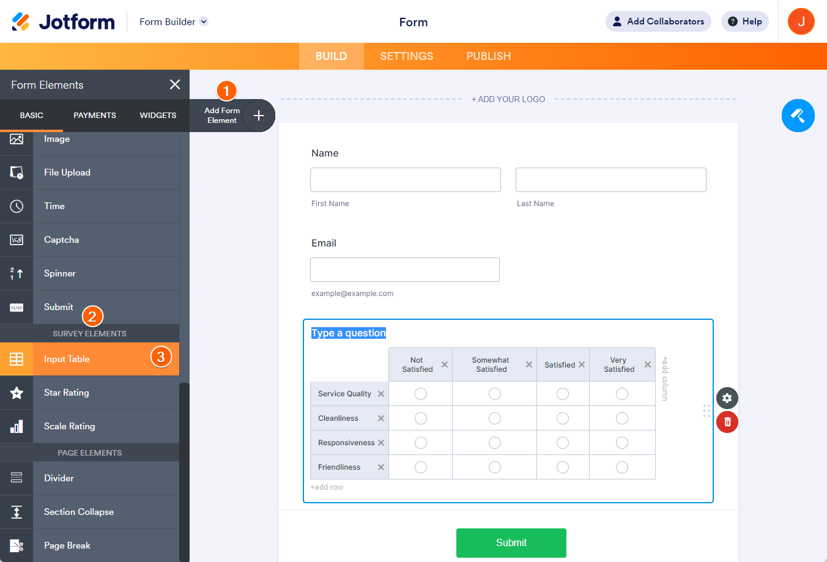
Task: Click the Submit send icon in sidebar
Action: [17, 307]
